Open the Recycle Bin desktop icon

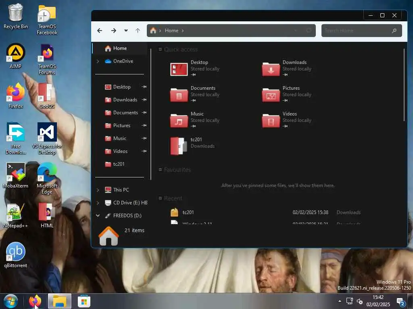(16, 16)
